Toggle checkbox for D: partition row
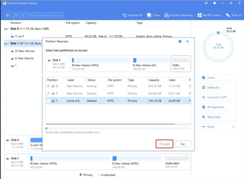 pos(48,86)
